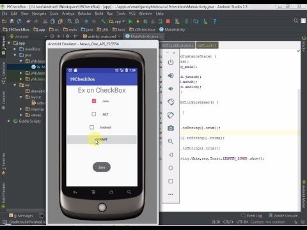Switch to the activity_main.xml editor tab
307x230 pixels.
pyautogui.click(x=102, y=36)
